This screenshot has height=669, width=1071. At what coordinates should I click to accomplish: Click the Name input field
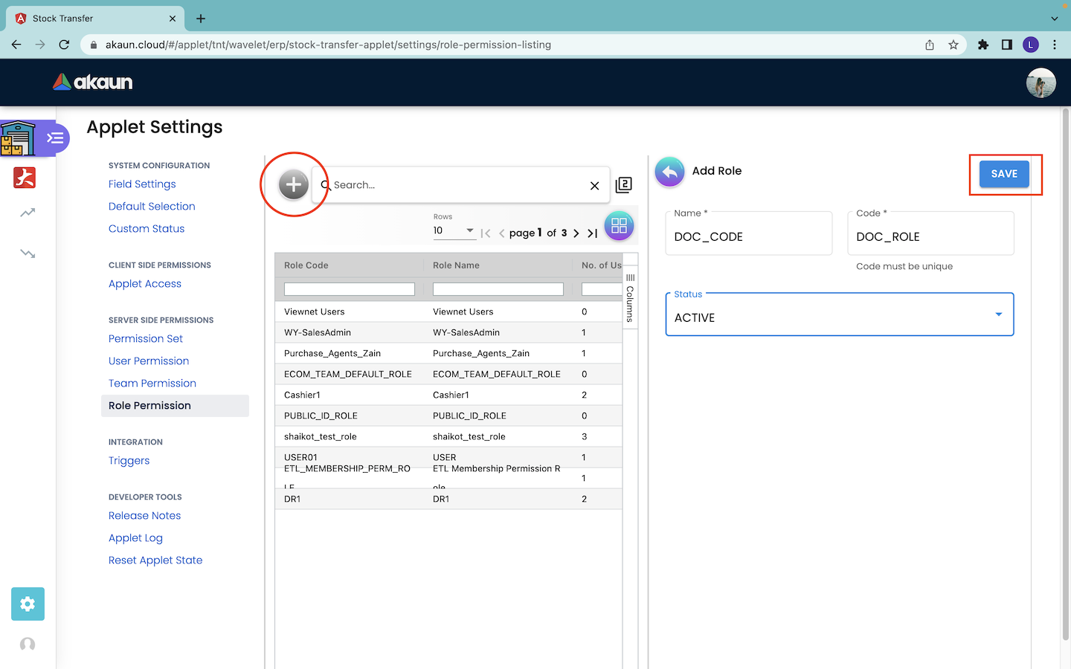(x=748, y=237)
